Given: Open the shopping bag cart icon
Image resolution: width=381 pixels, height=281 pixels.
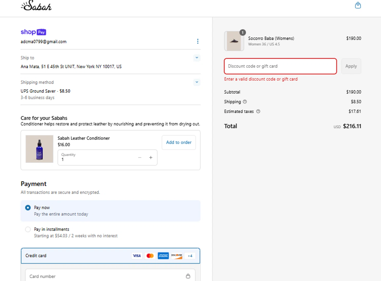Looking at the screenshot, I should [x=358, y=5].
